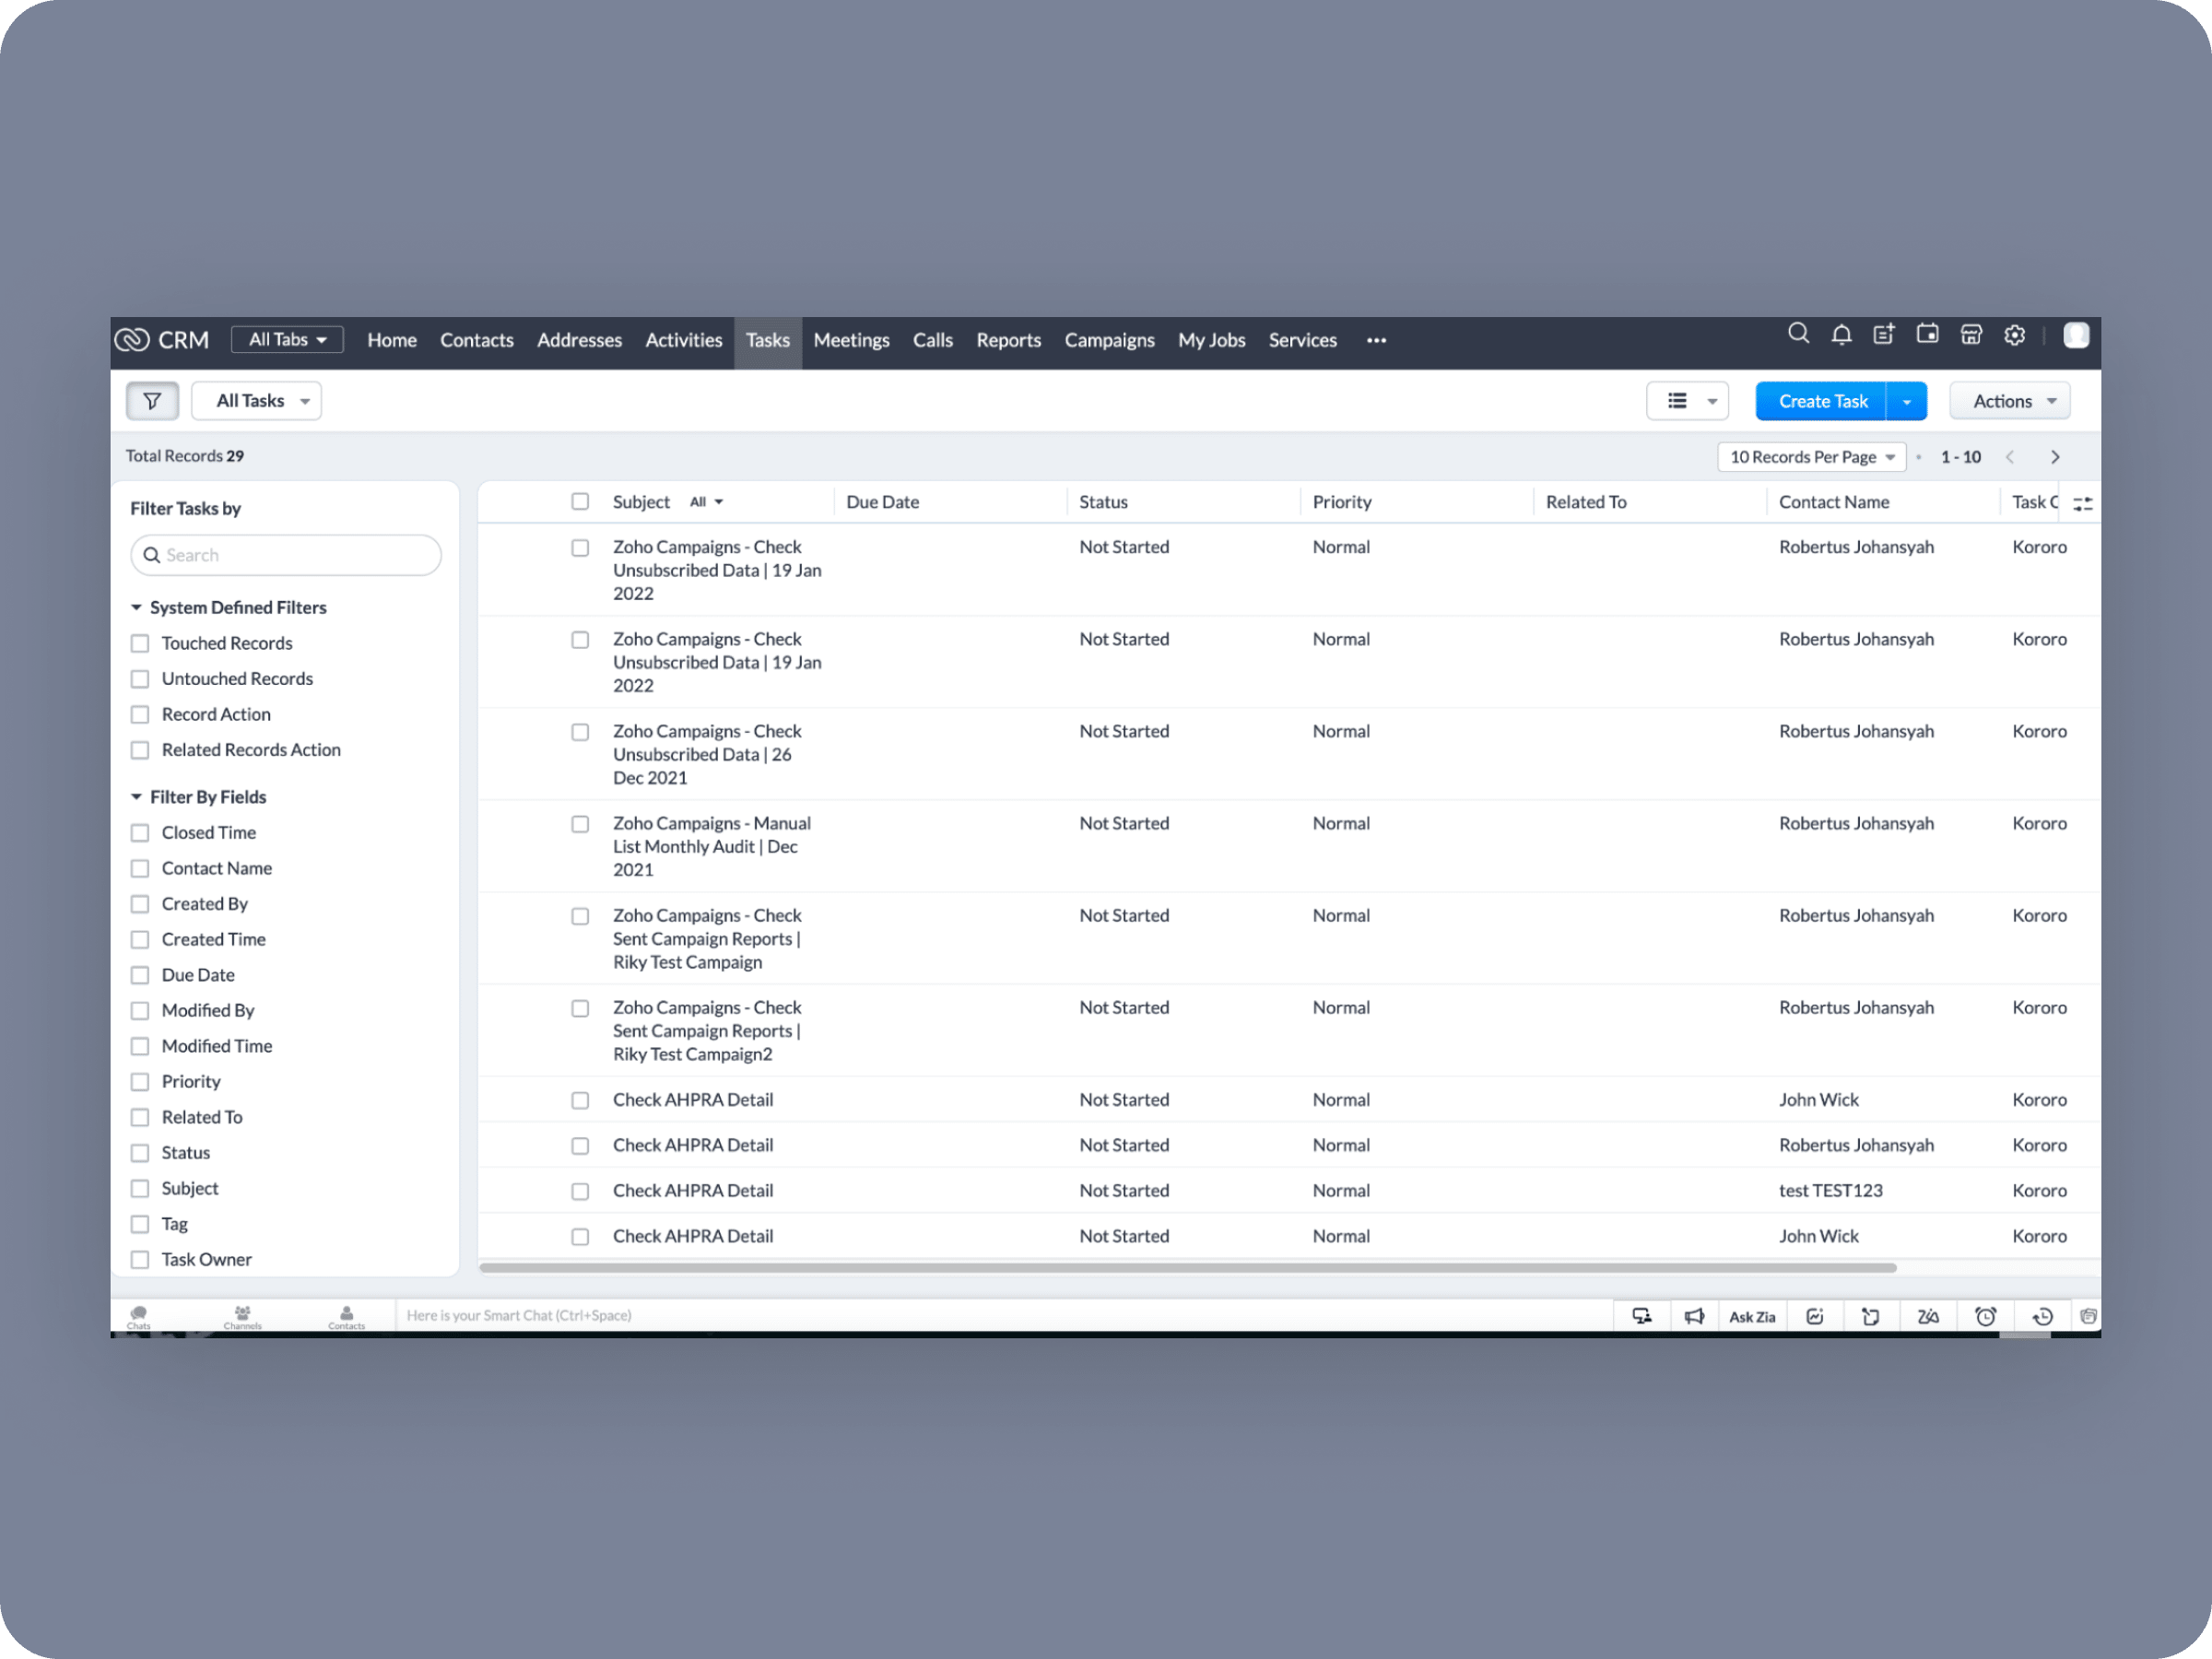Open notifications bell icon
2212x1659 pixels.
[x=1841, y=334]
